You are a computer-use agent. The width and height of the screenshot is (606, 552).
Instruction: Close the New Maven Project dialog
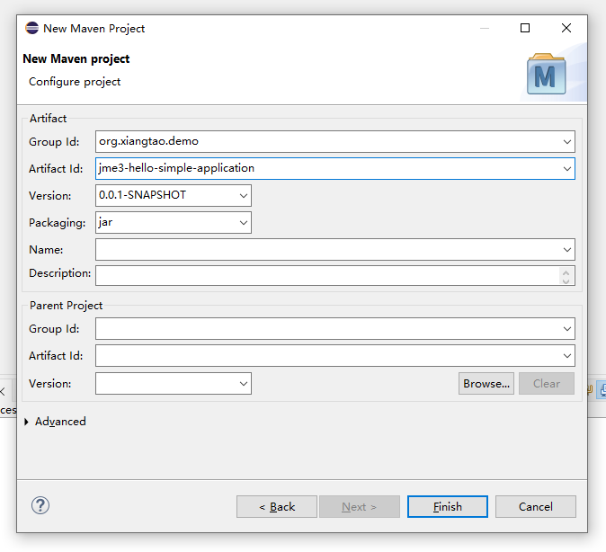[x=566, y=28]
